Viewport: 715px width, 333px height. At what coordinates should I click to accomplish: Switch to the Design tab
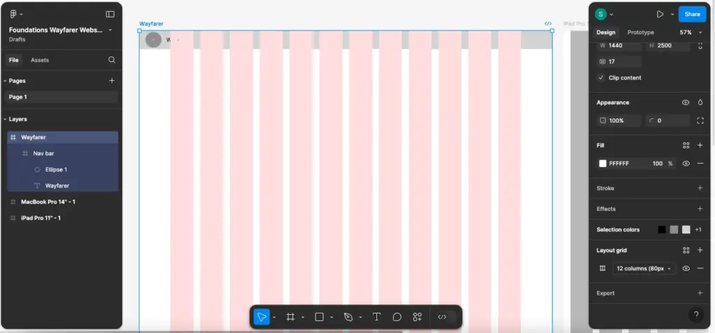[605, 32]
